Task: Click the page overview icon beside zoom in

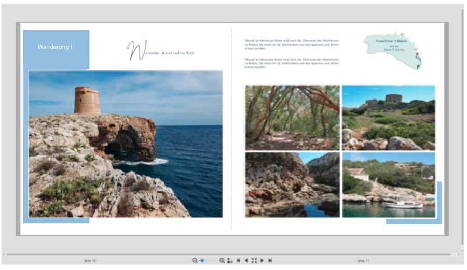Action: click(229, 261)
